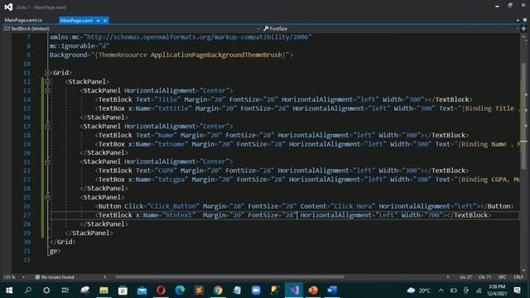Open Sublime Text from taskbar
Image resolution: width=530 pixels, height=298 pixels.
[199, 291]
